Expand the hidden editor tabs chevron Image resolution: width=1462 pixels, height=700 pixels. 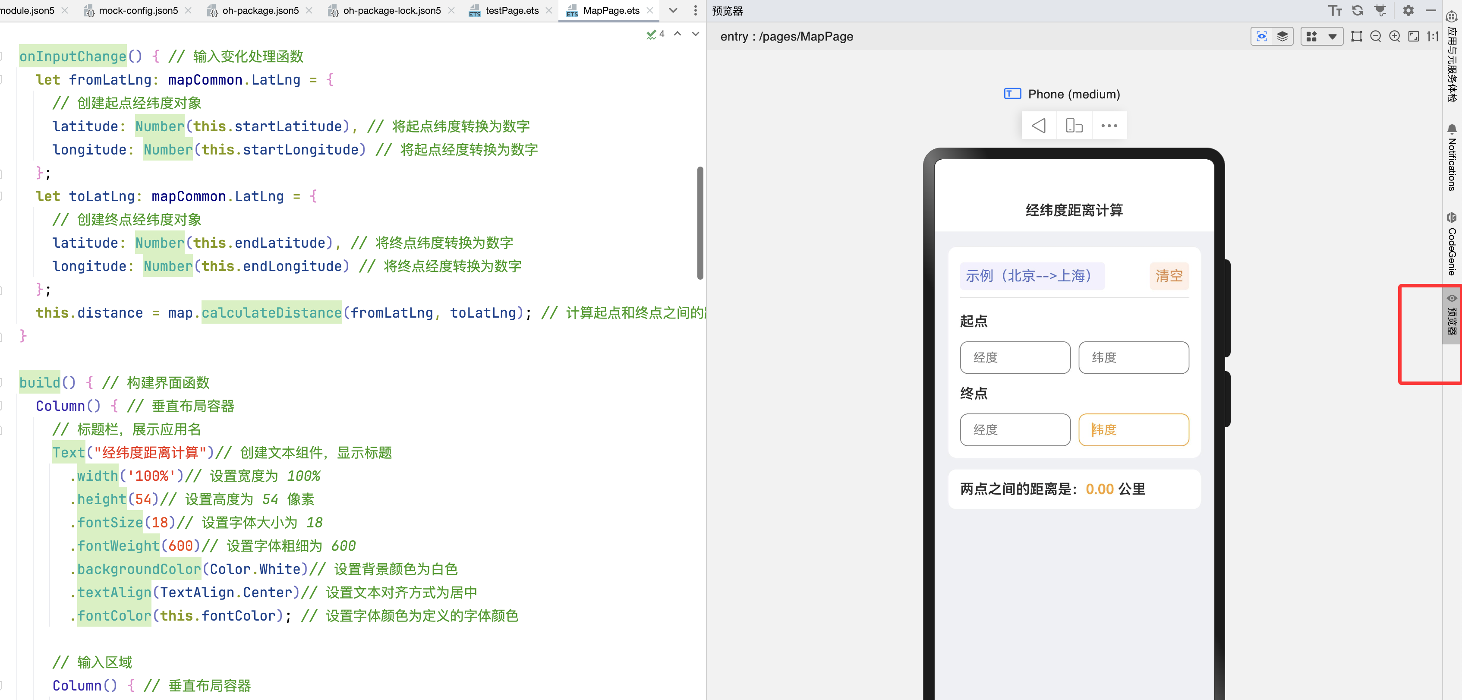(x=673, y=10)
